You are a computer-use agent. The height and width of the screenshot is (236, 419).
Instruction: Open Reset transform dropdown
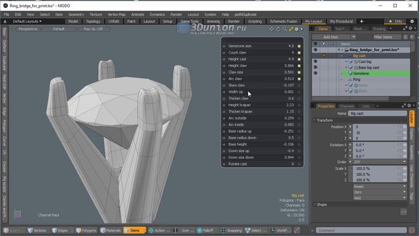380,186
